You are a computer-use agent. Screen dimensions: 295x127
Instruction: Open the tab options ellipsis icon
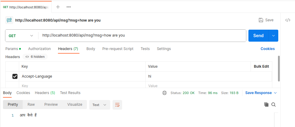click(68, 7)
